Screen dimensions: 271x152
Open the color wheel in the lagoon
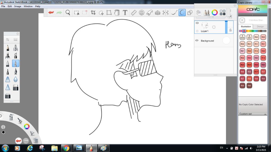point(27,126)
